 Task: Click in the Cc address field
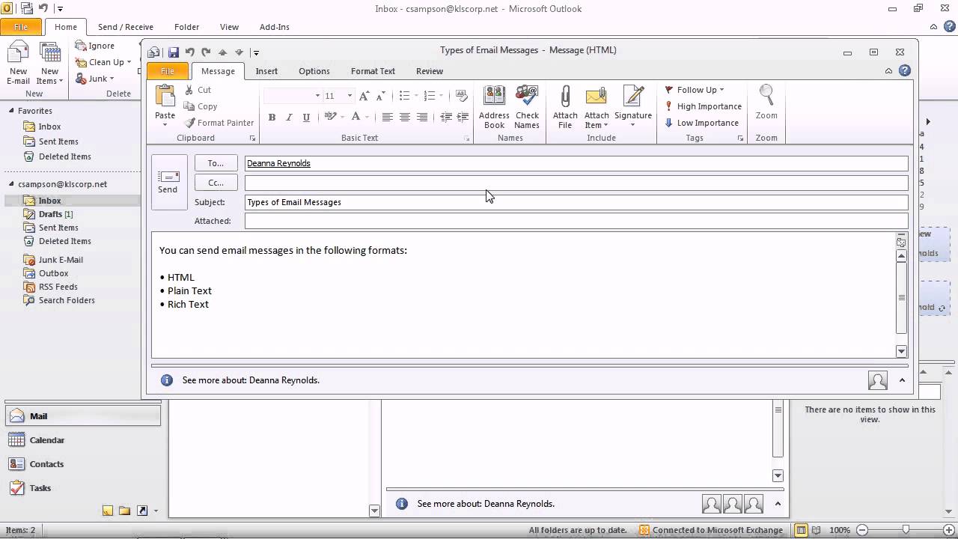click(576, 183)
